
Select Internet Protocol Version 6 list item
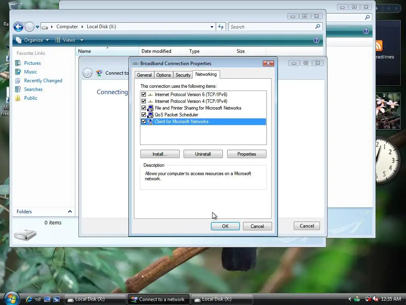click(191, 95)
